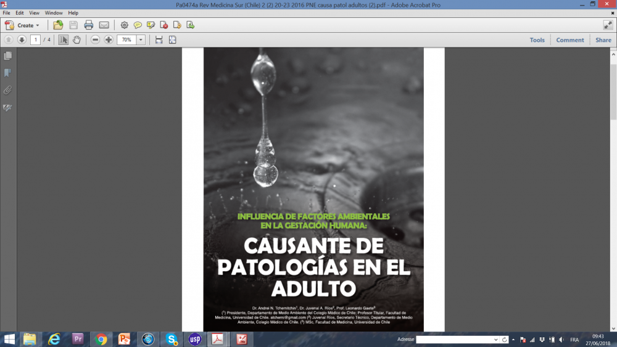The image size is (617, 347).
Task: Open the taskbar Adresse dropdown arrow
Action: [x=495, y=340]
